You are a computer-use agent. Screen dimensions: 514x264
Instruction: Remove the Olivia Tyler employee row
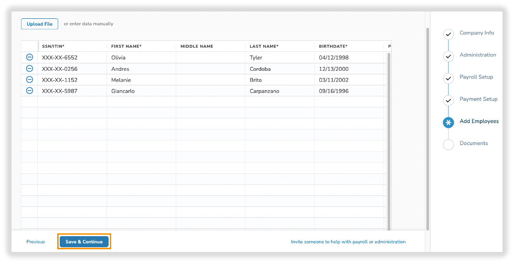(x=29, y=58)
